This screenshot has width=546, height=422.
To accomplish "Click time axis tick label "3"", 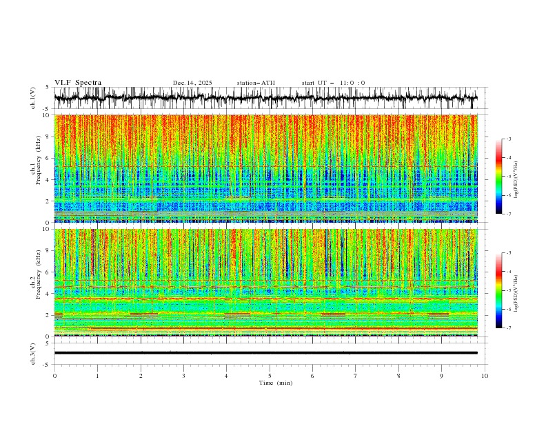I will pos(183,376).
